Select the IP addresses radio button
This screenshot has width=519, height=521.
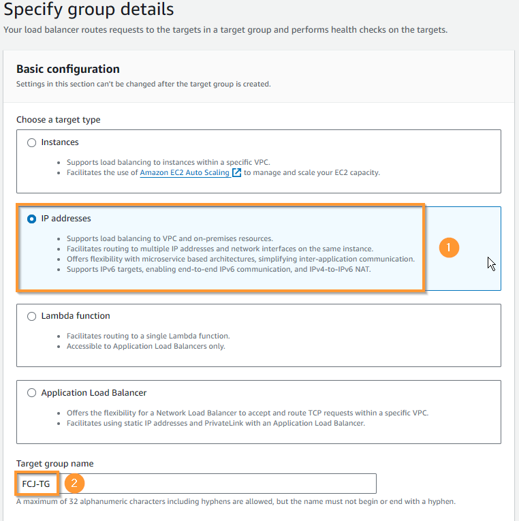tap(31, 219)
